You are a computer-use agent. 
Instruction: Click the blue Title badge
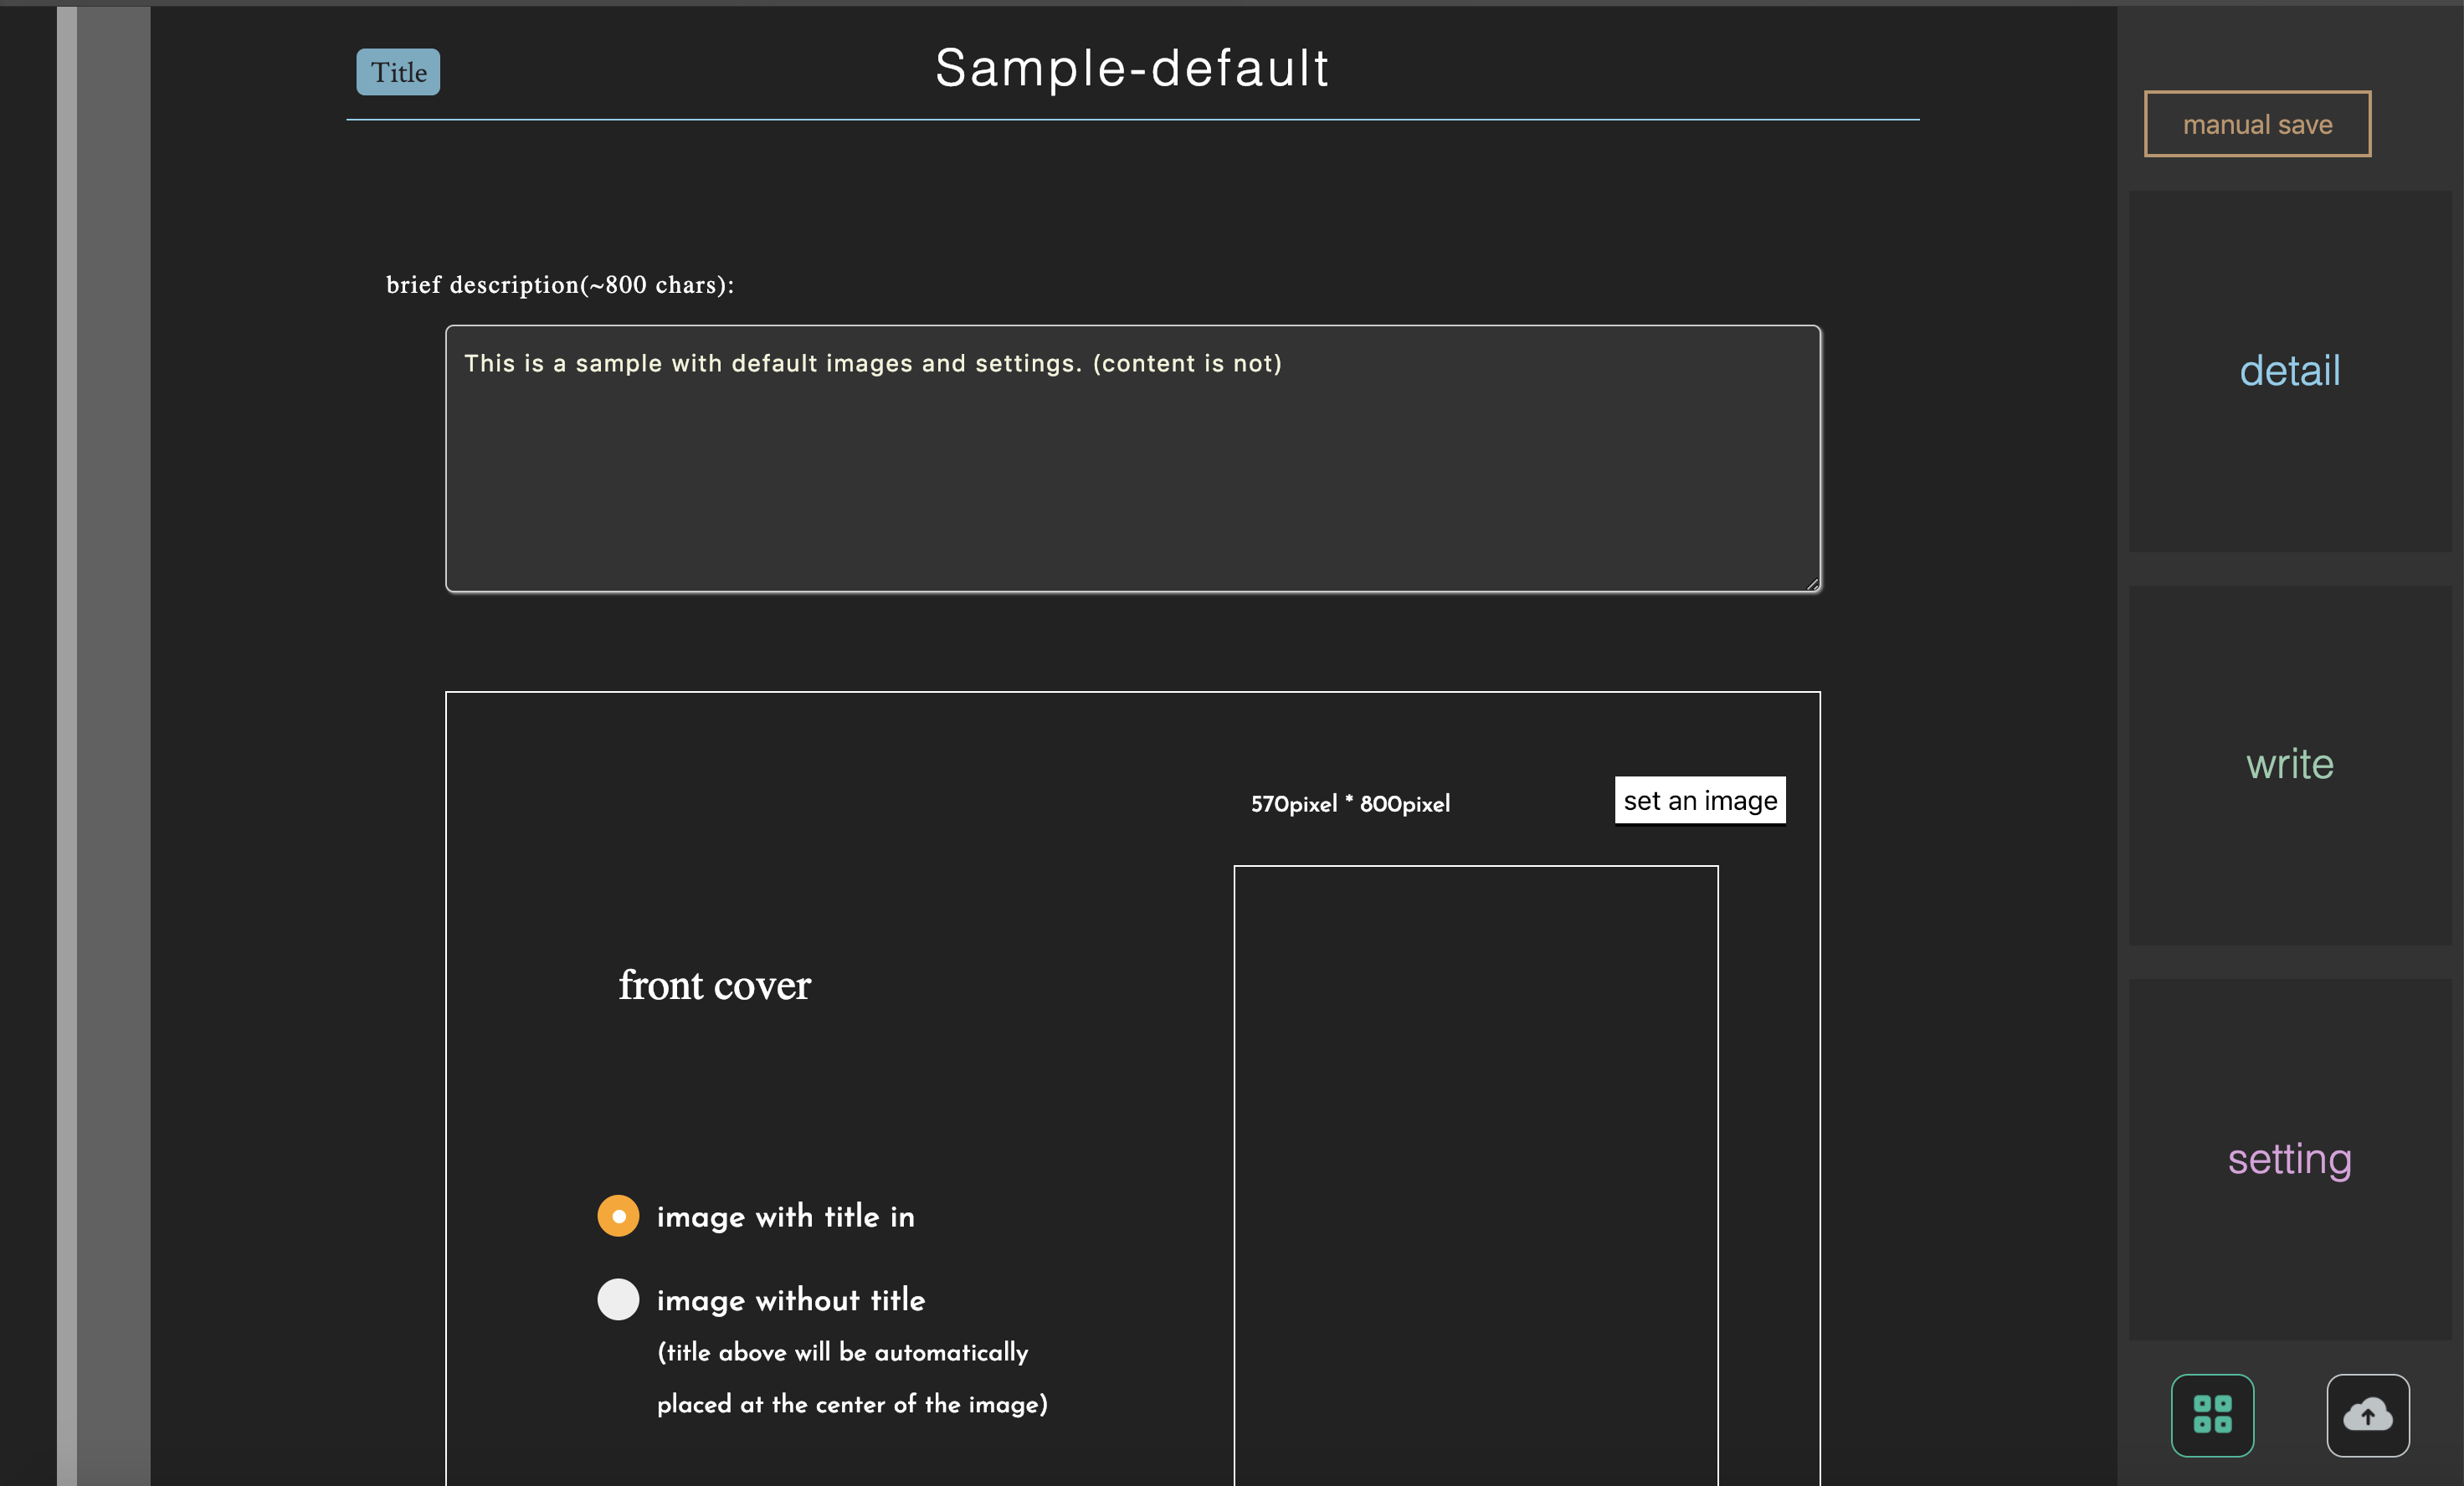(398, 72)
